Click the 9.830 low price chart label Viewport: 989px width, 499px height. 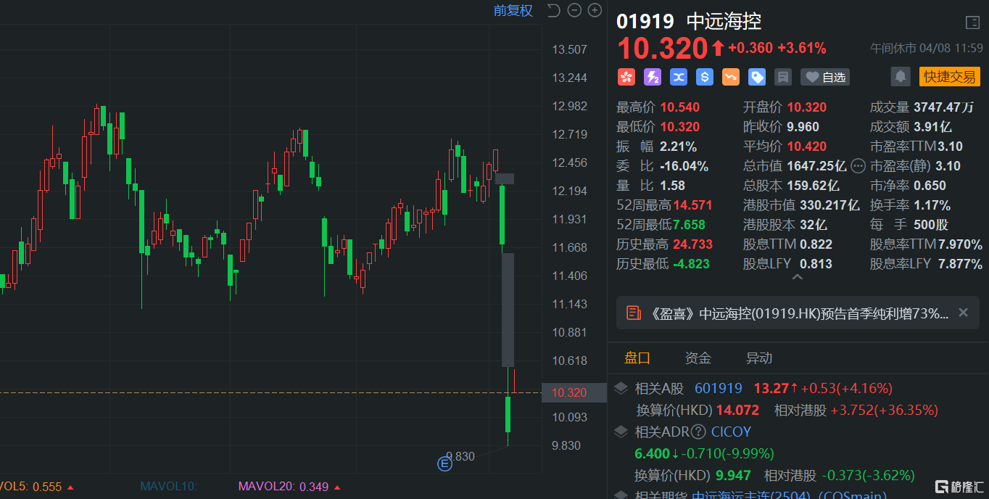[x=460, y=456]
